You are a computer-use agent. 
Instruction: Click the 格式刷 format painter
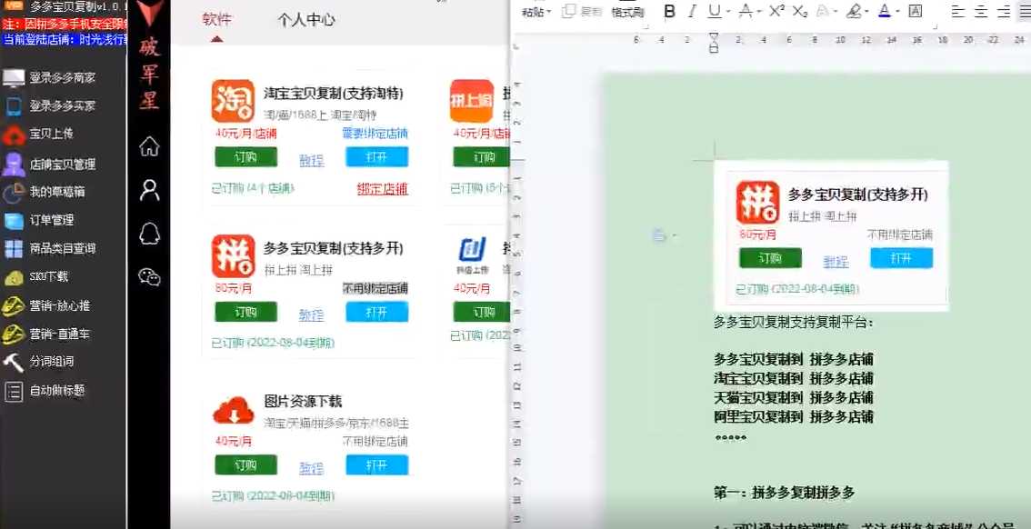628,13
